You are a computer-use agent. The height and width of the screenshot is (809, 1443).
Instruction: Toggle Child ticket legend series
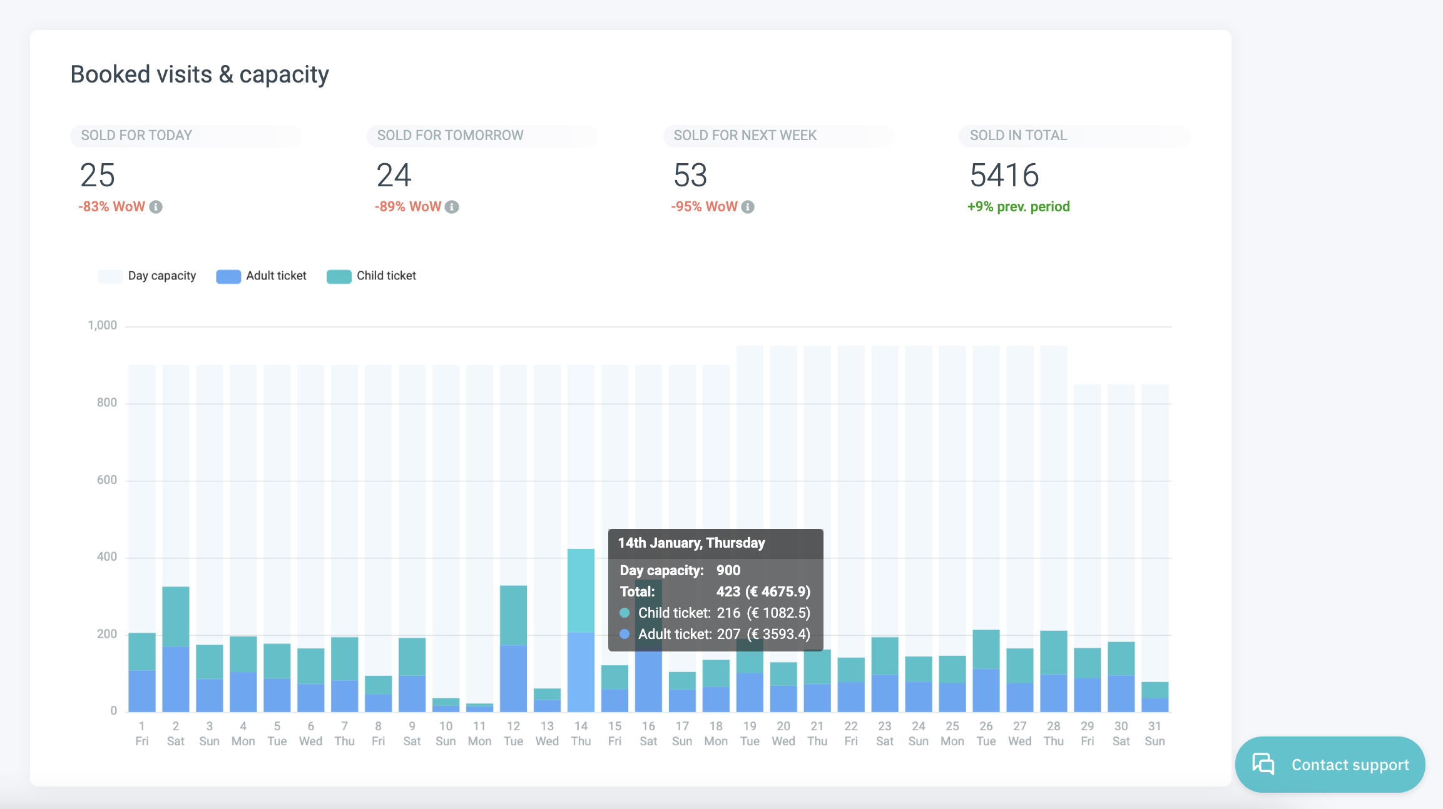pyautogui.click(x=386, y=276)
